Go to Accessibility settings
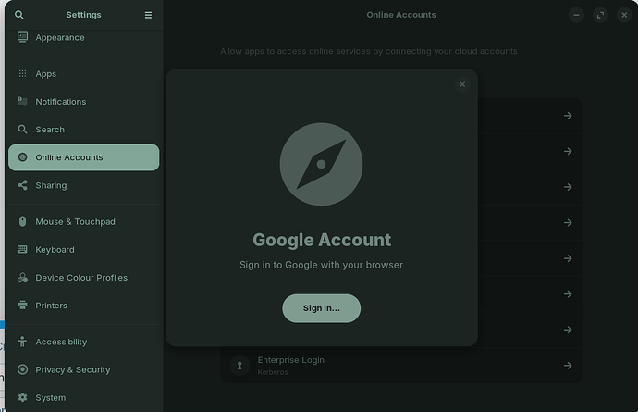 click(84, 342)
